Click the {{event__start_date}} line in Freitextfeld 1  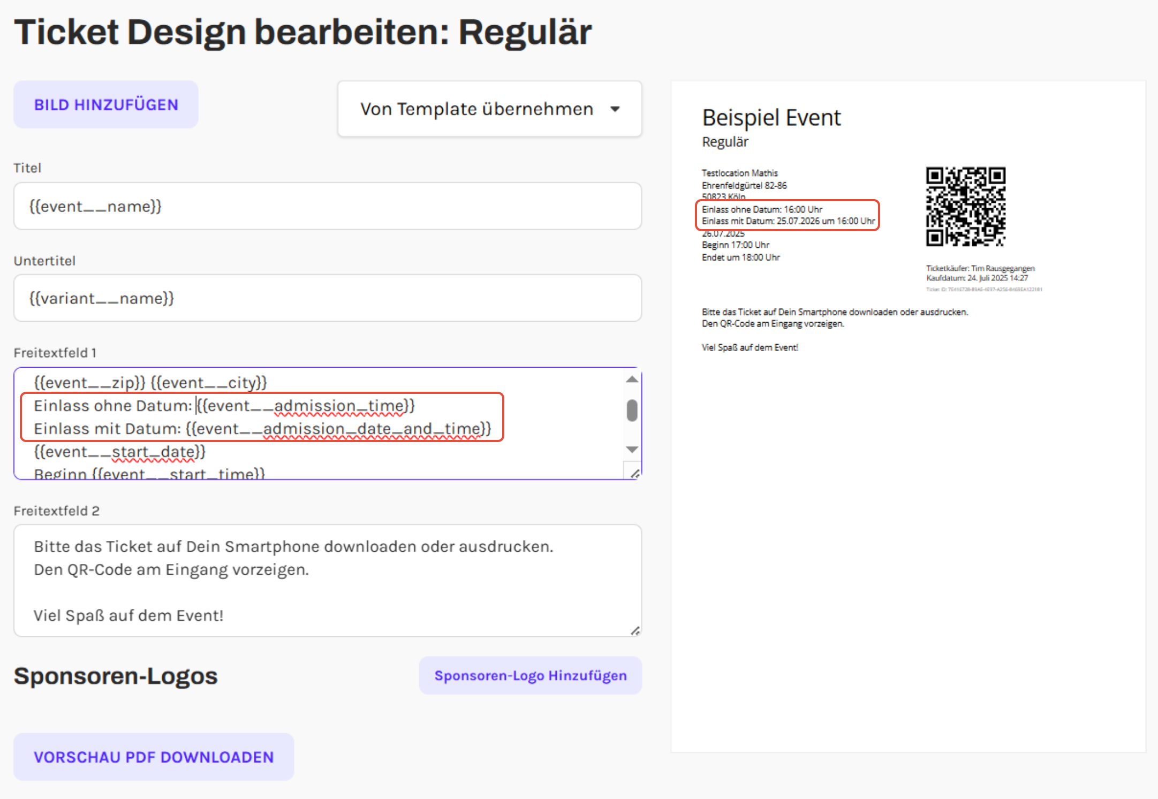(x=120, y=452)
